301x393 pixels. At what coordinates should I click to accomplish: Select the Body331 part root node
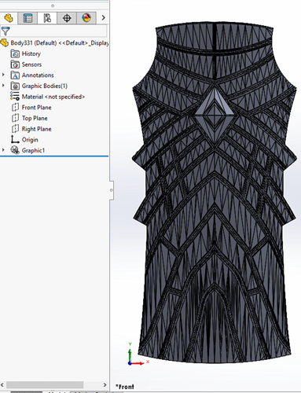point(55,42)
